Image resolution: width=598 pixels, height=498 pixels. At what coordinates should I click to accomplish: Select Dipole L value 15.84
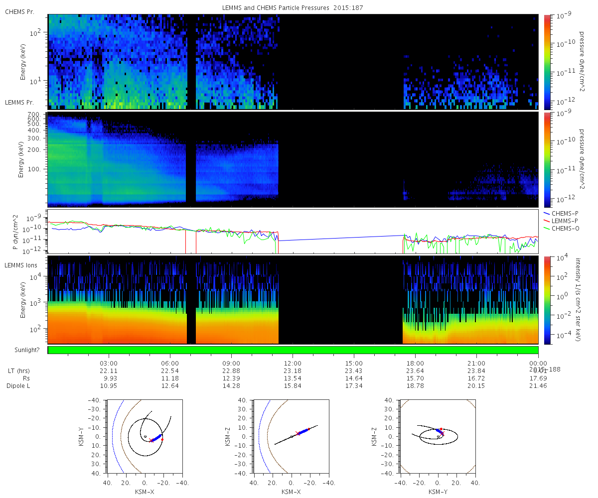293,386
